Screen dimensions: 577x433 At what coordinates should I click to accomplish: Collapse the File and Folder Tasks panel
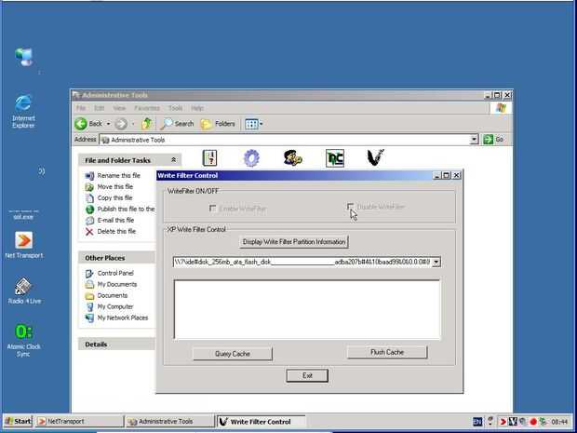coord(173,160)
